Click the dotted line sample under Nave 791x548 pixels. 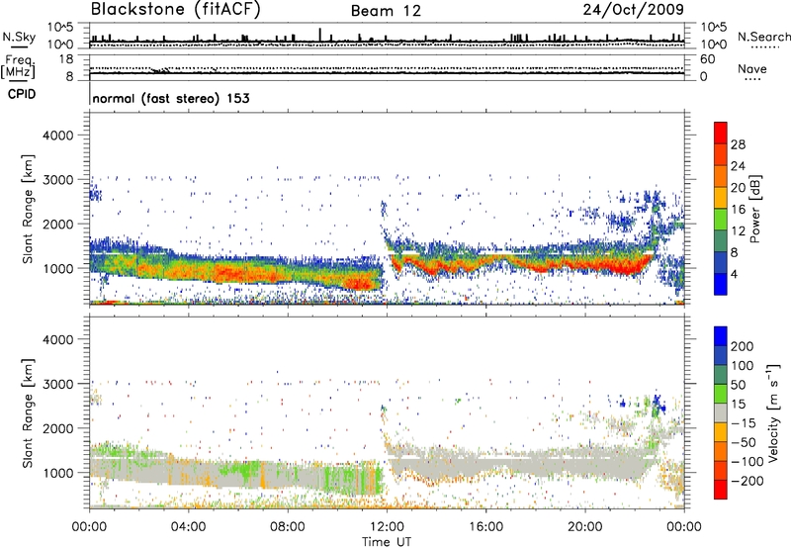pyautogui.click(x=753, y=80)
